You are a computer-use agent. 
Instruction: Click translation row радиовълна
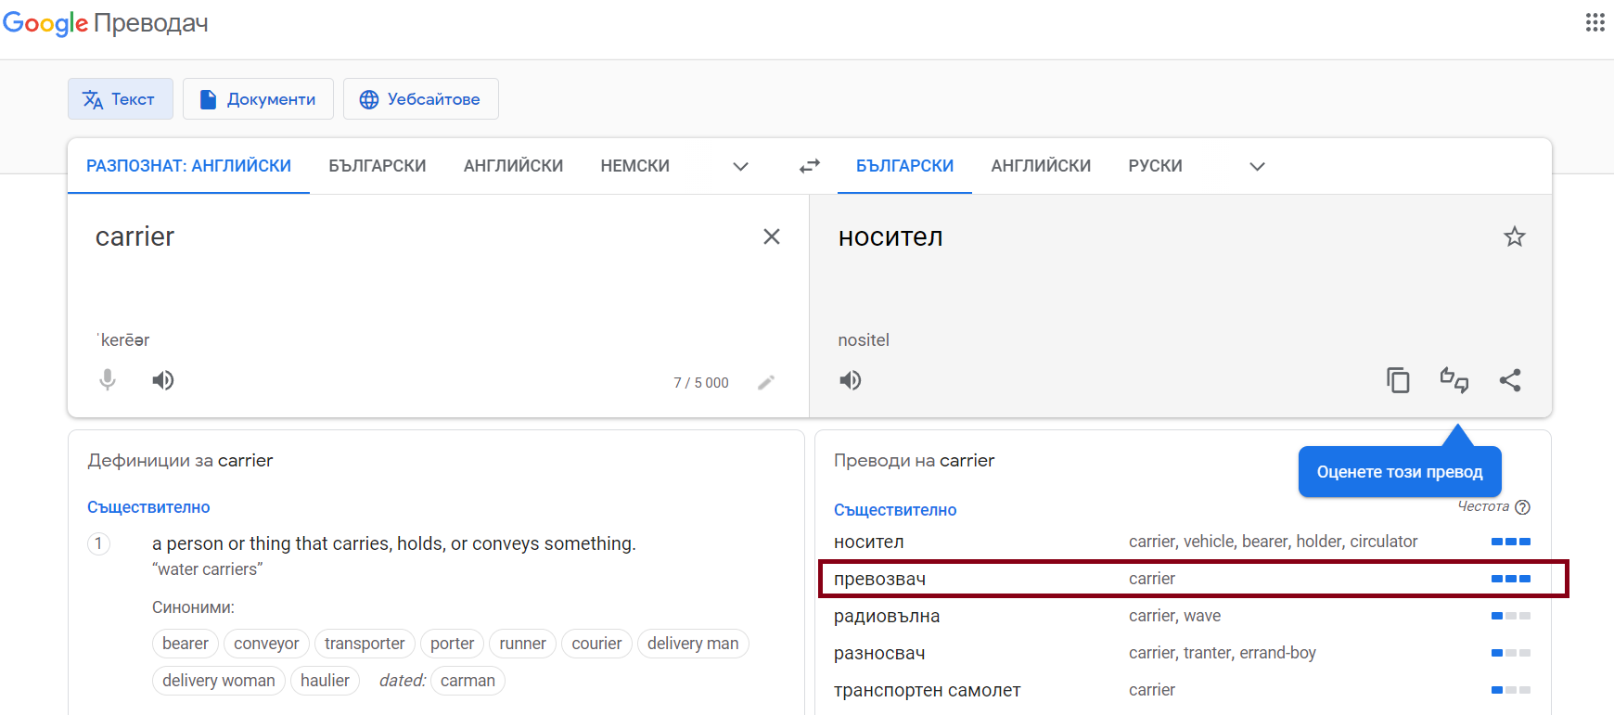[1183, 616]
